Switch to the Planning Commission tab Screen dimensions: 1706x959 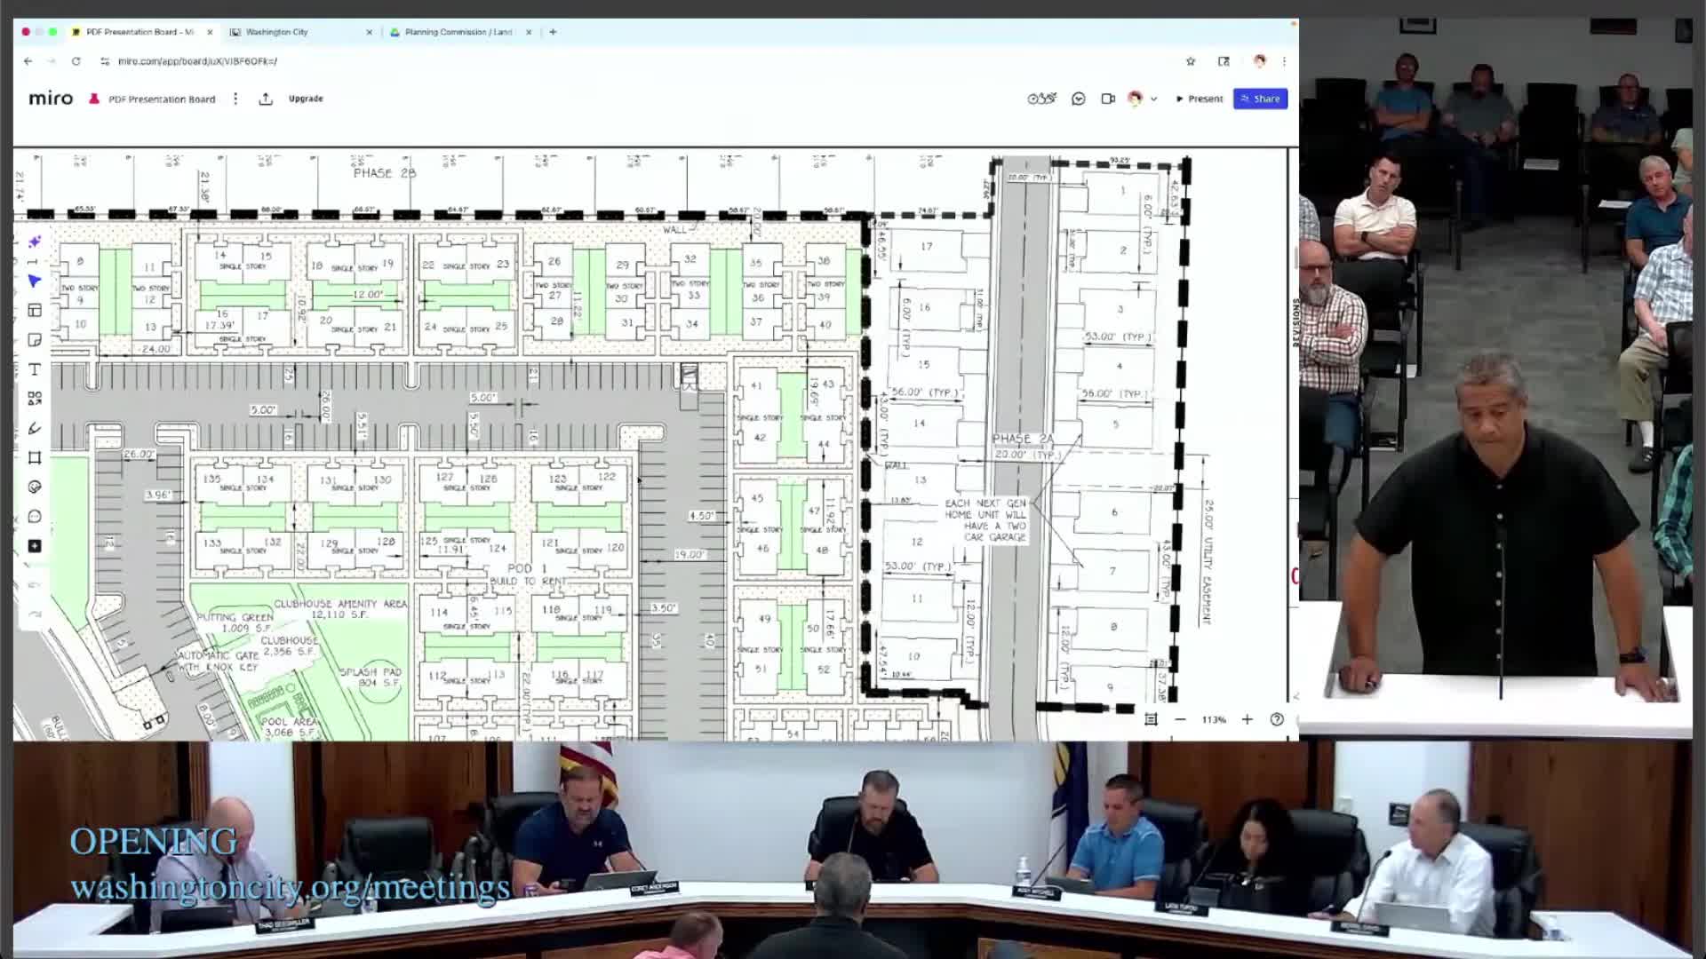pyautogui.click(x=458, y=32)
